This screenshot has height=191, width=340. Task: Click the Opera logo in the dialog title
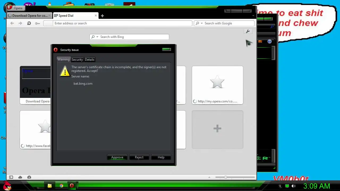coord(56,50)
